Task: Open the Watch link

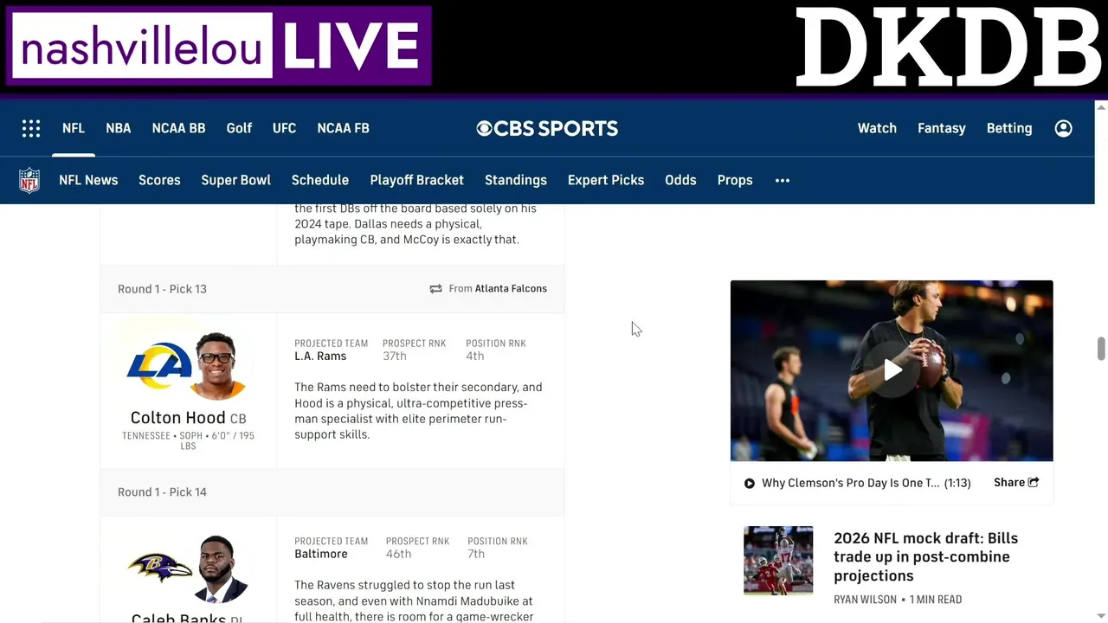Action: click(x=877, y=128)
